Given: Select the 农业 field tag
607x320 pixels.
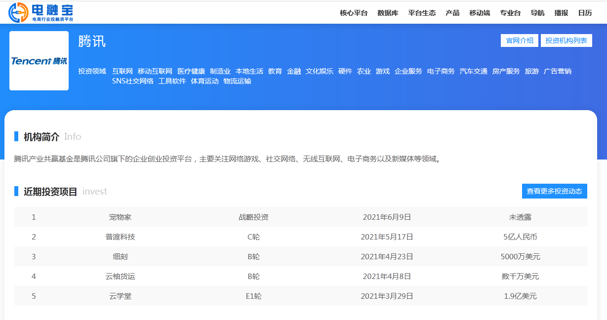Looking at the screenshot, I should pos(364,71).
